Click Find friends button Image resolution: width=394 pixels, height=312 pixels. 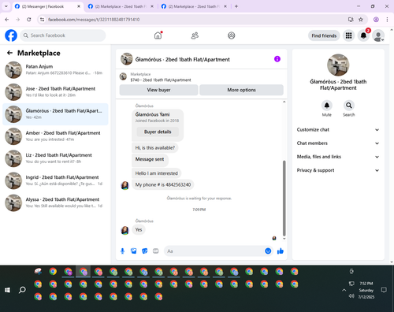[324, 35]
